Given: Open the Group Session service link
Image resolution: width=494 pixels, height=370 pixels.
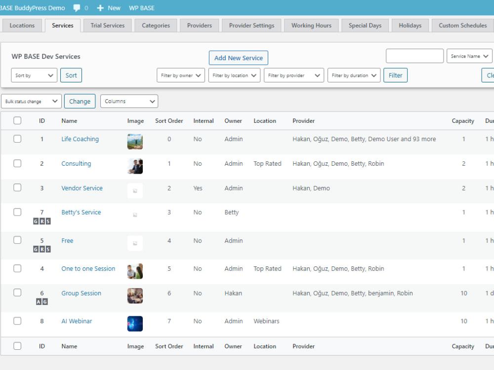Looking at the screenshot, I should pos(82,293).
